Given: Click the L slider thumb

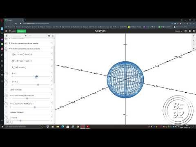Looking at the screenshot, I should (x=20, y=120).
